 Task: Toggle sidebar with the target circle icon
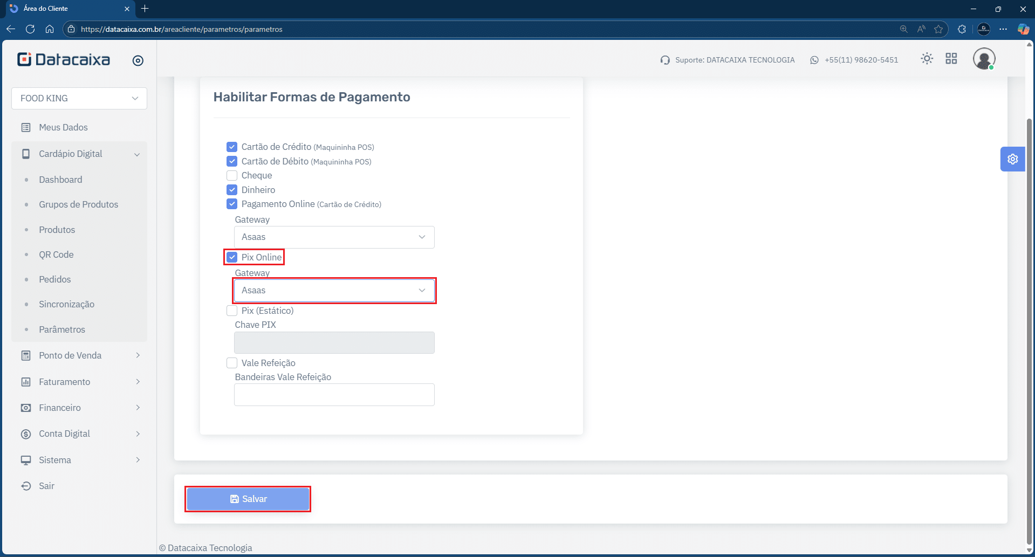coord(138,61)
